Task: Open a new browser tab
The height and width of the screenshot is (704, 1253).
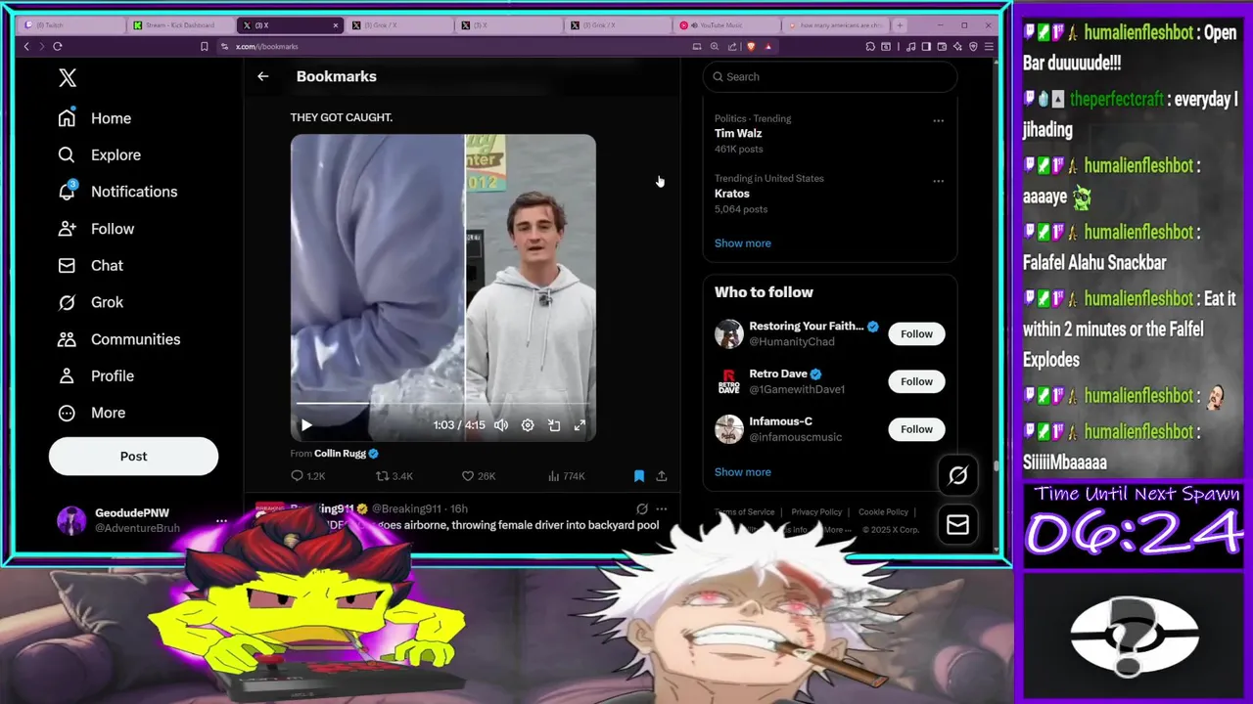Action: [900, 25]
